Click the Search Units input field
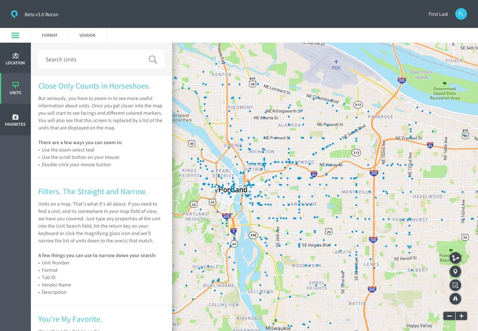This screenshot has width=478, height=331. pyautogui.click(x=101, y=60)
